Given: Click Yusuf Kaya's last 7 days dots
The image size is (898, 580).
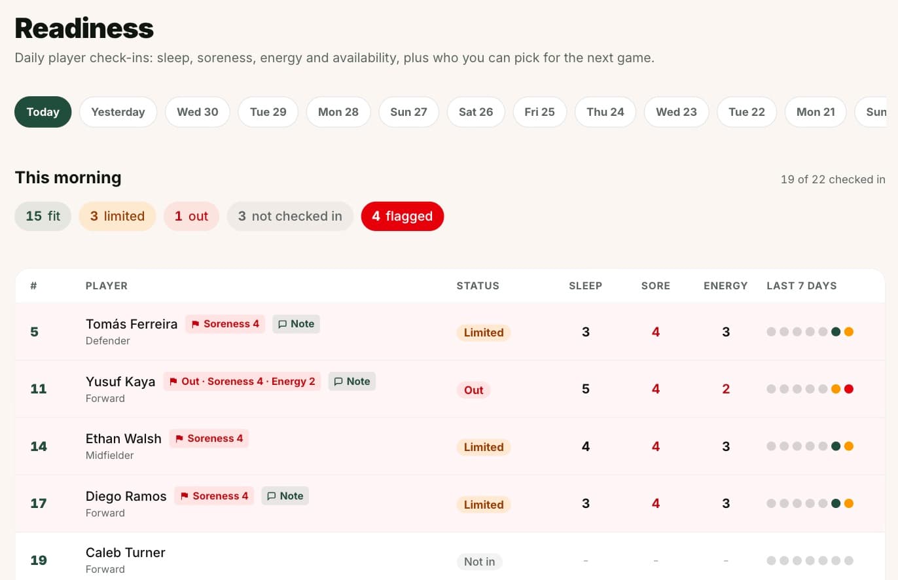Looking at the screenshot, I should [x=810, y=389].
